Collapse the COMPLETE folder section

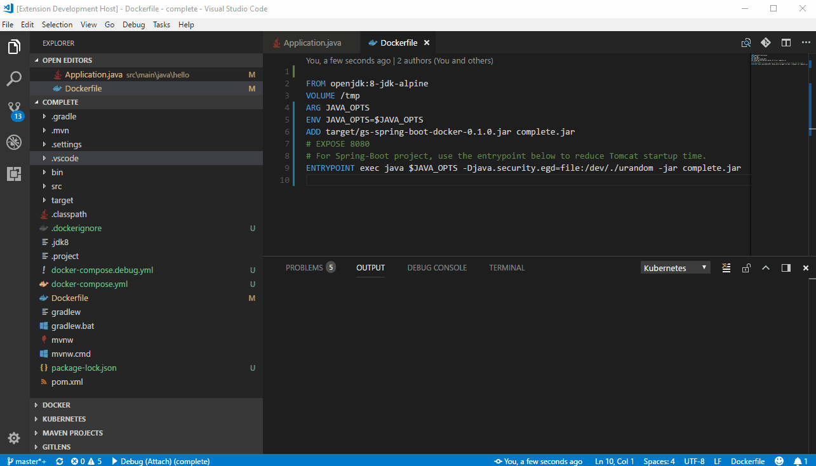coord(146,102)
